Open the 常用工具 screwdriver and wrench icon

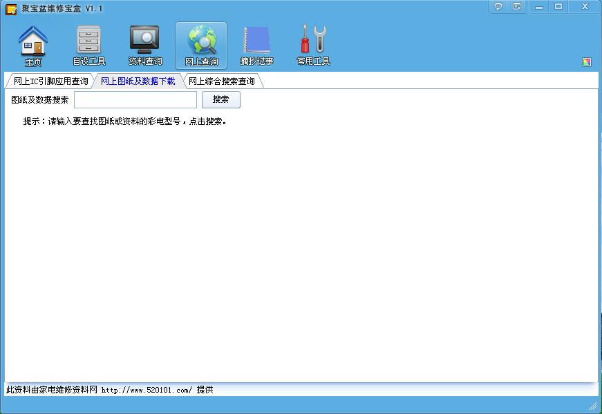coord(313,46)
